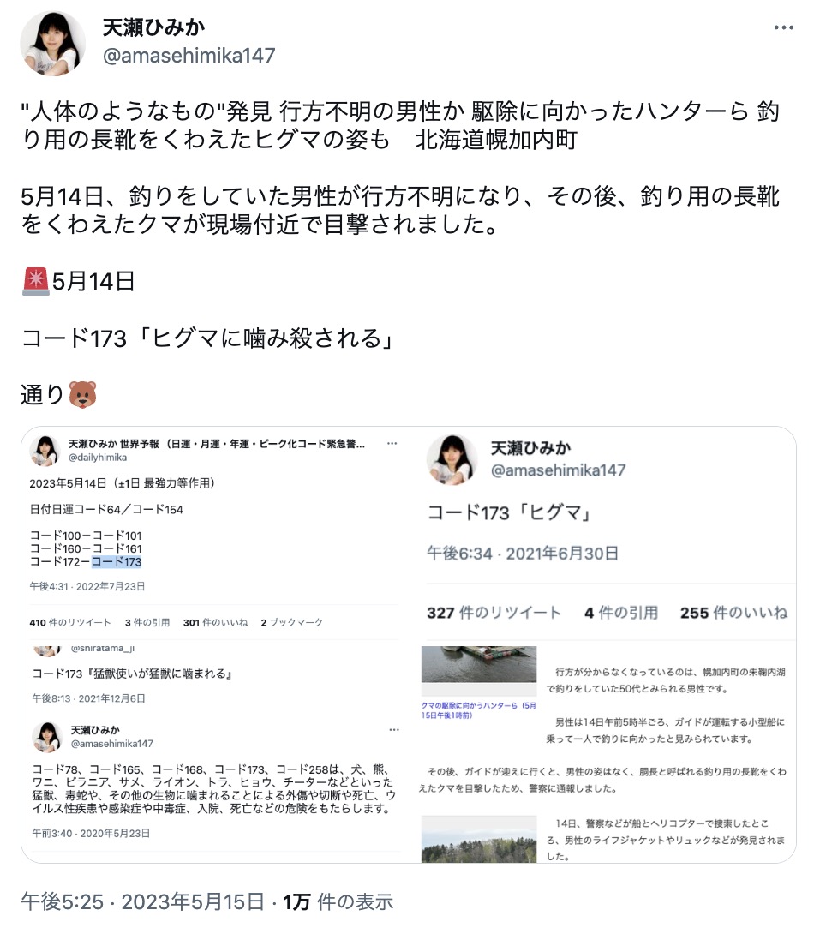Click the 午後5:25 · 2023年5月15日 timestamp
The height and width of the screenshot is (934, 814).
pyautogui.click(x=142, y=901)
